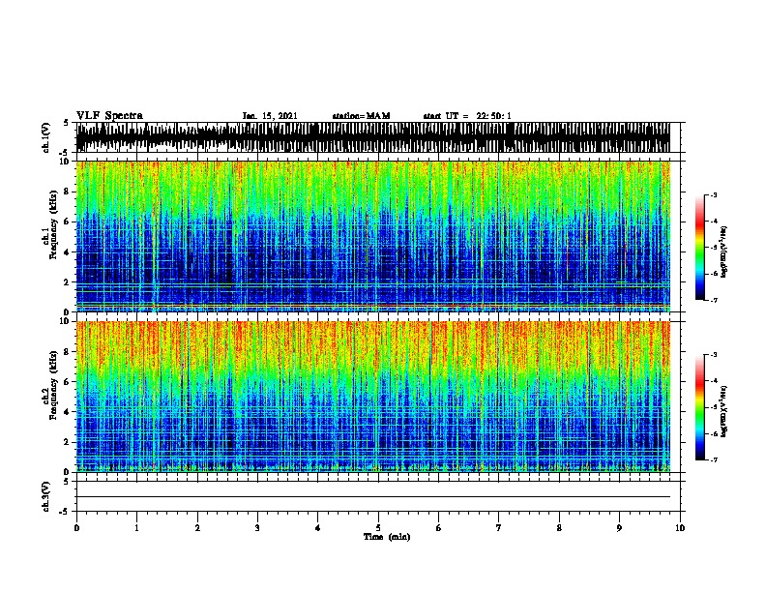The image size is (766, 592).
Task: Click the ch.2 spectrogram color bar
Action: (700, 407)
